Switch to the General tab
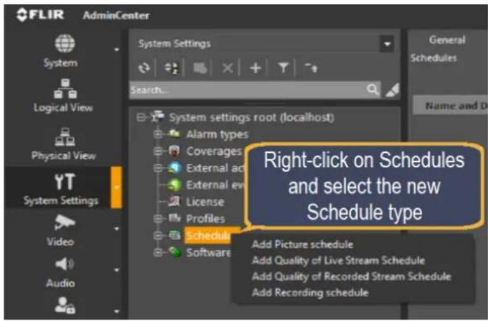The image size is (488, 321). point(447,40)
